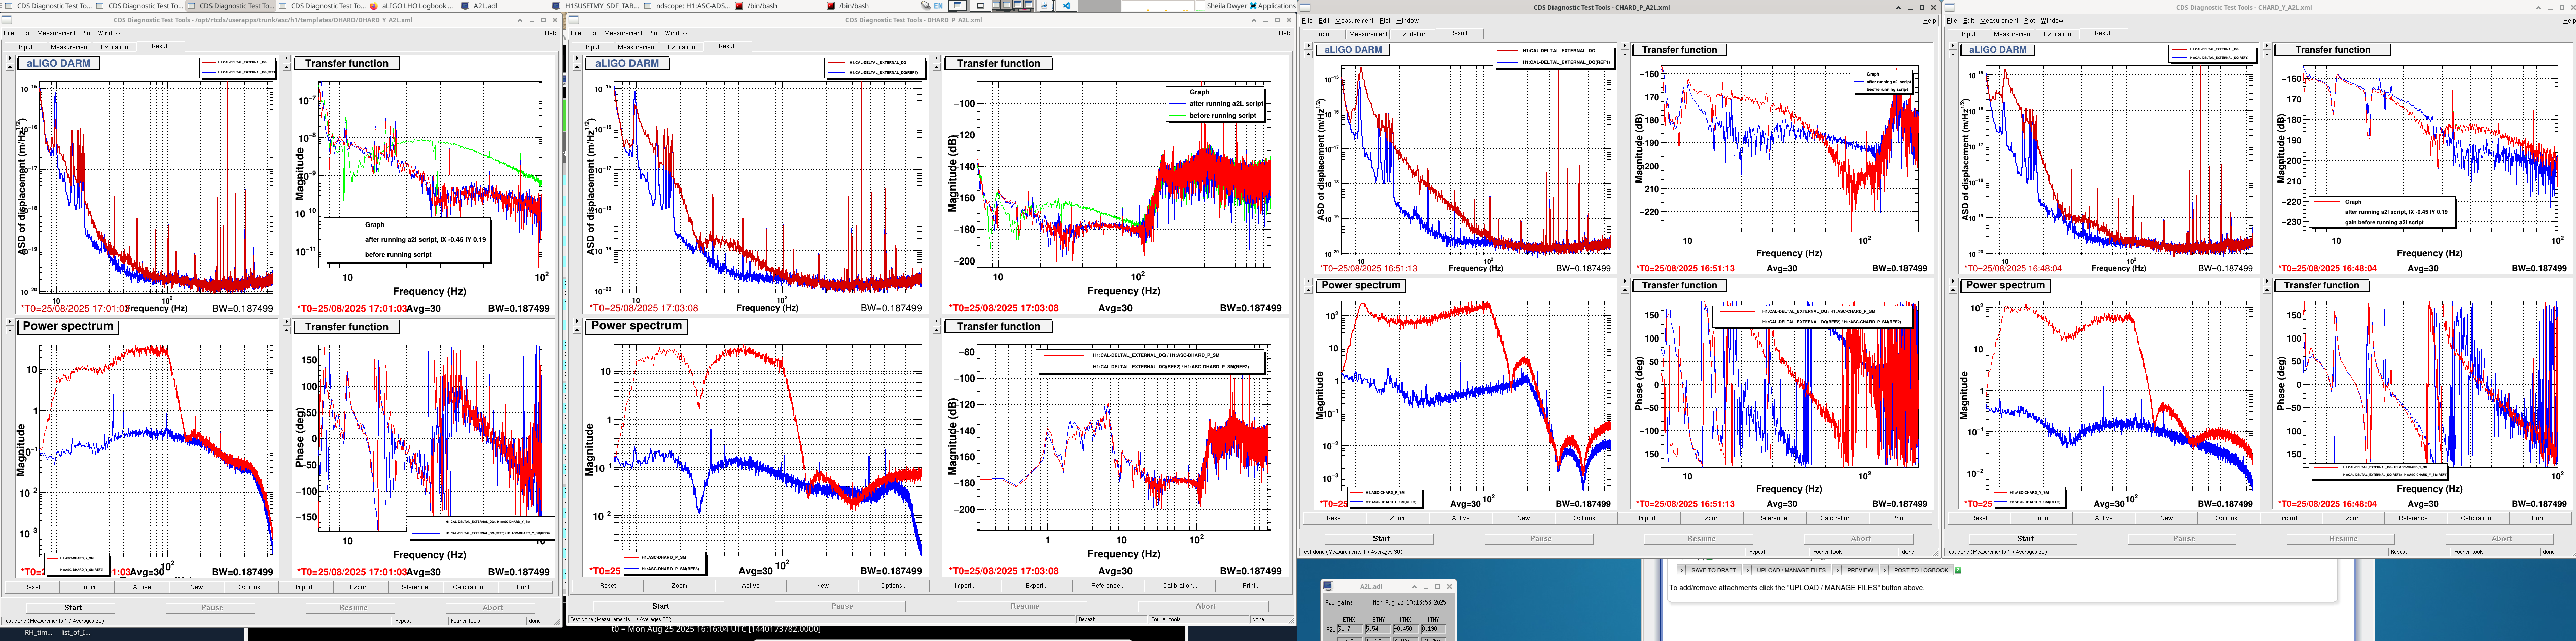Click the green help question mark in logbook
Viewport: 2576px width, 641px height.
click(1957, 570)
